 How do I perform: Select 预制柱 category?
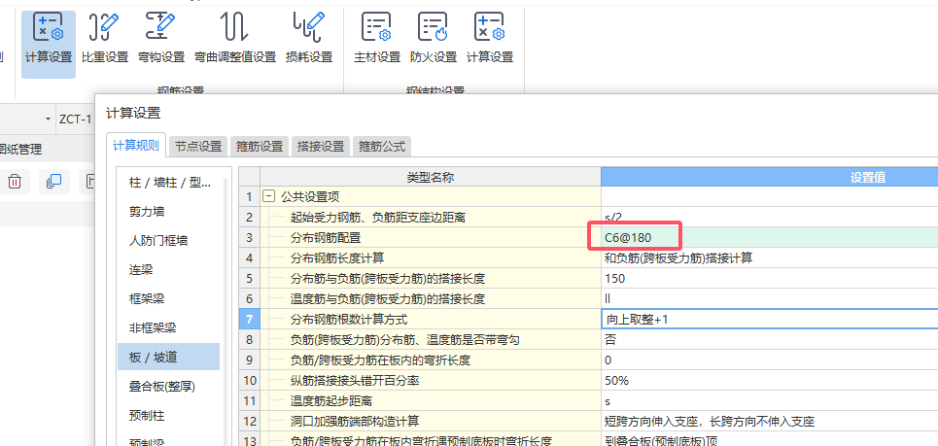coord(169,415)
